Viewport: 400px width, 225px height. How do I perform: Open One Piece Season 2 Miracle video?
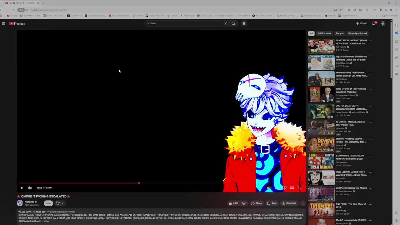351,188
